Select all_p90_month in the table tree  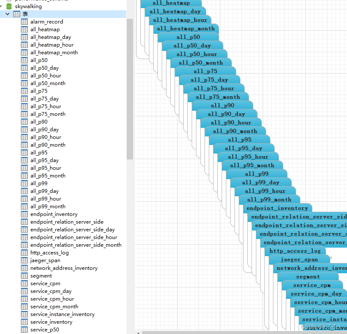(48, 145)
